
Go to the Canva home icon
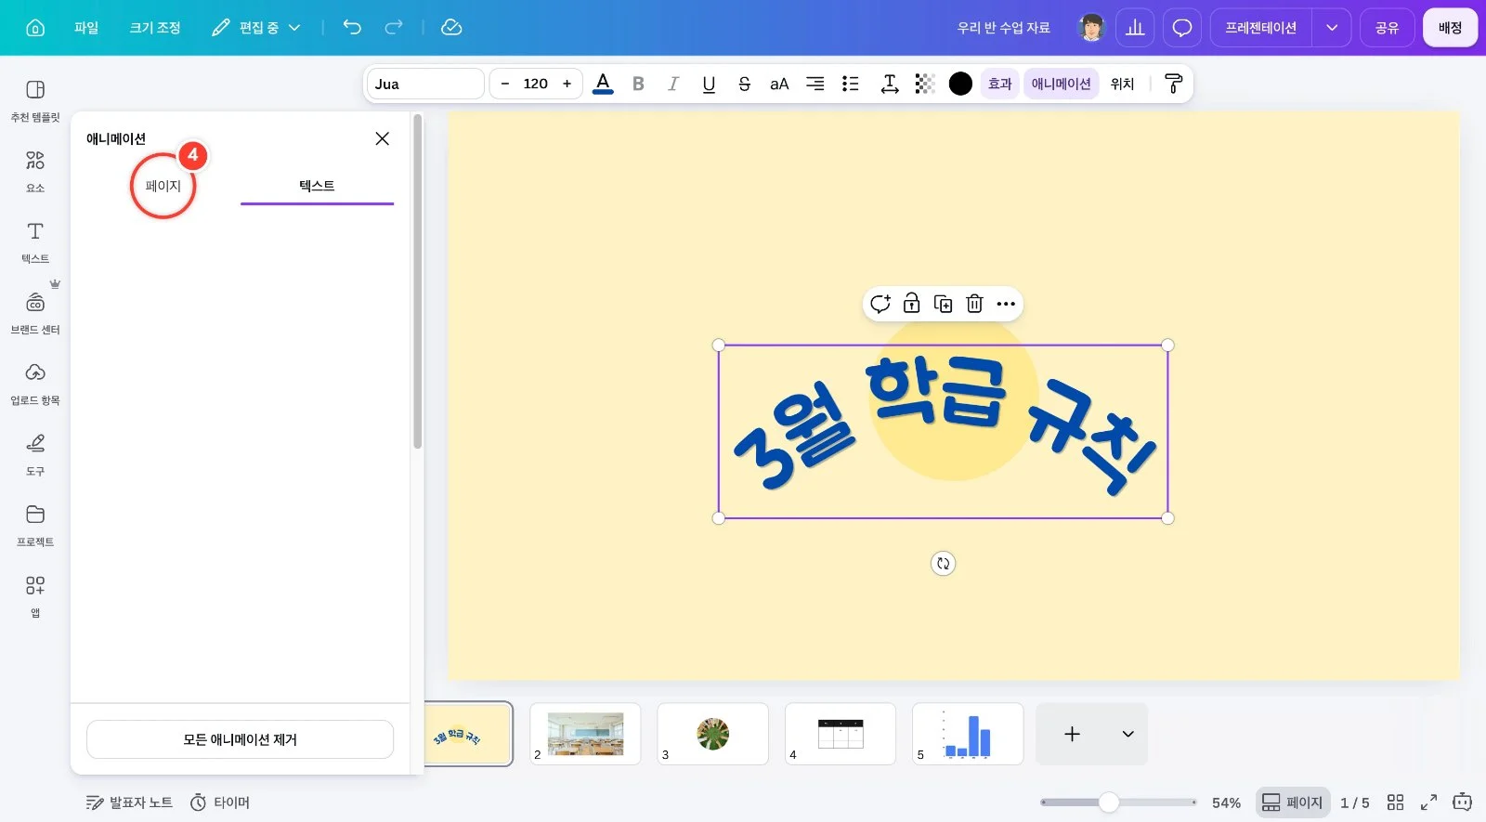point(35,28)
